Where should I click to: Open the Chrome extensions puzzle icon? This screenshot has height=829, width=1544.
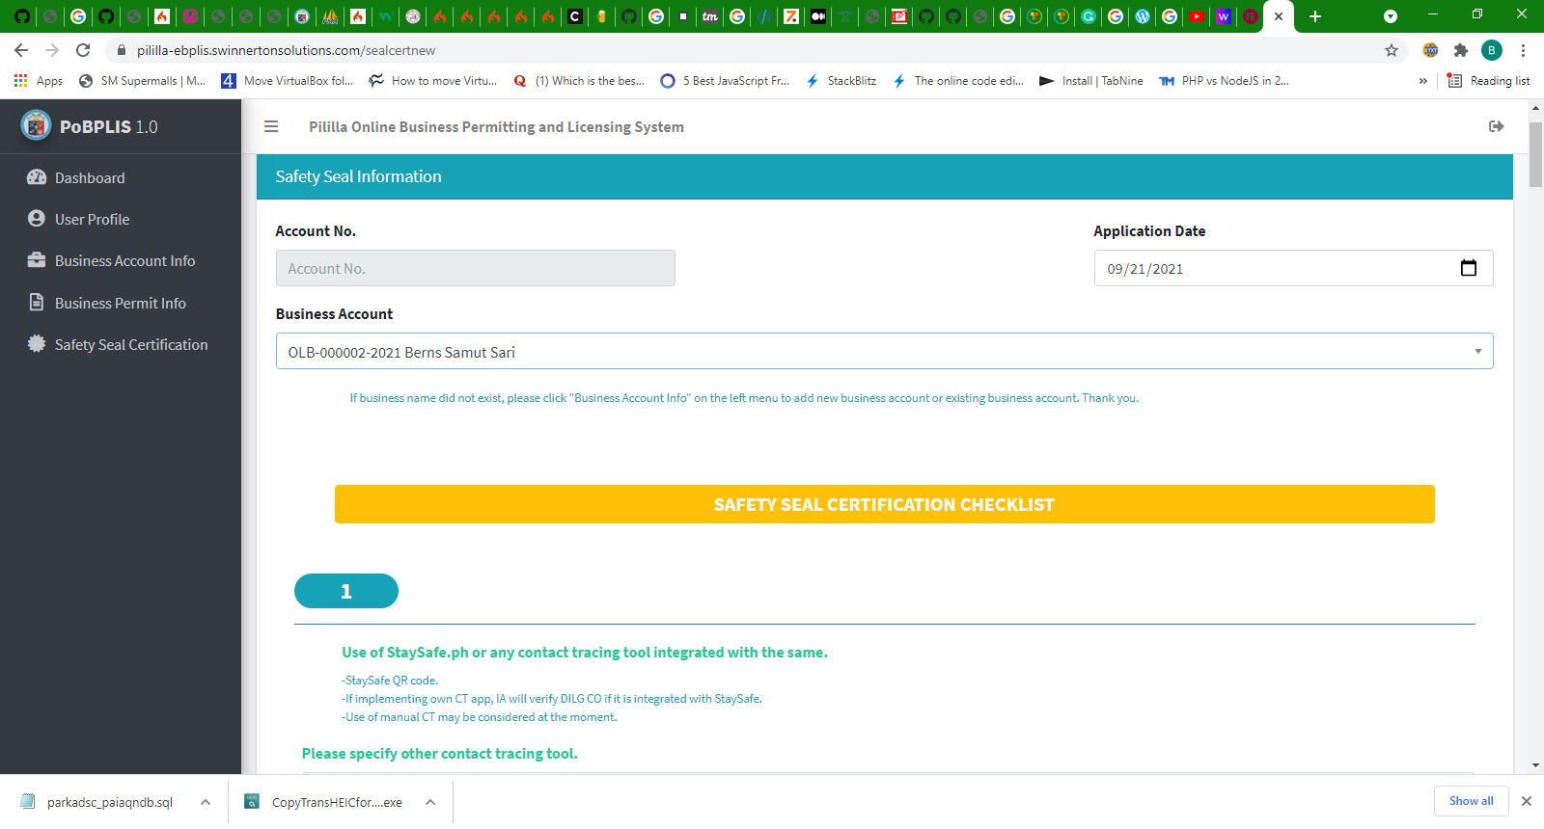1461,50
